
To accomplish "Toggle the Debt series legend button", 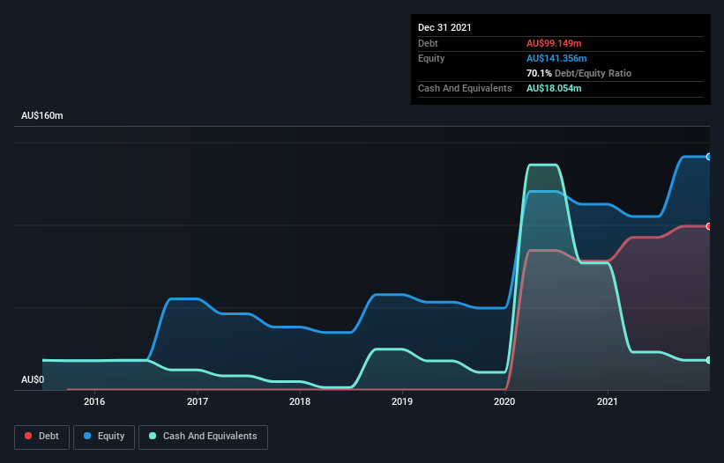I will pyautogui.click(x=42, y=437).
